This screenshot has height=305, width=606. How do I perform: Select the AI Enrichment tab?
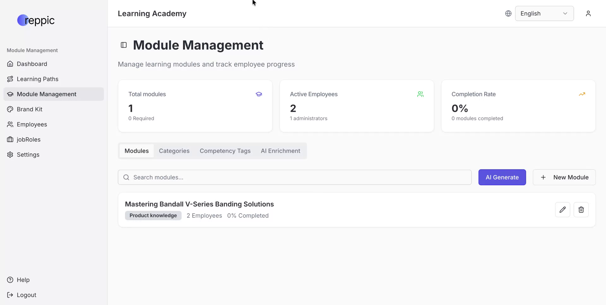[x=280, y=151]
